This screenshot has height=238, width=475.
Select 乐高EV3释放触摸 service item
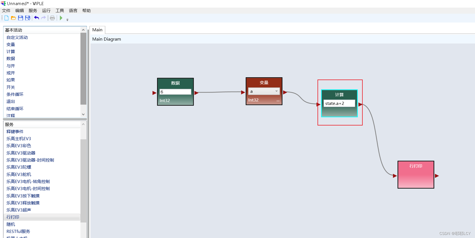point(23,203)
